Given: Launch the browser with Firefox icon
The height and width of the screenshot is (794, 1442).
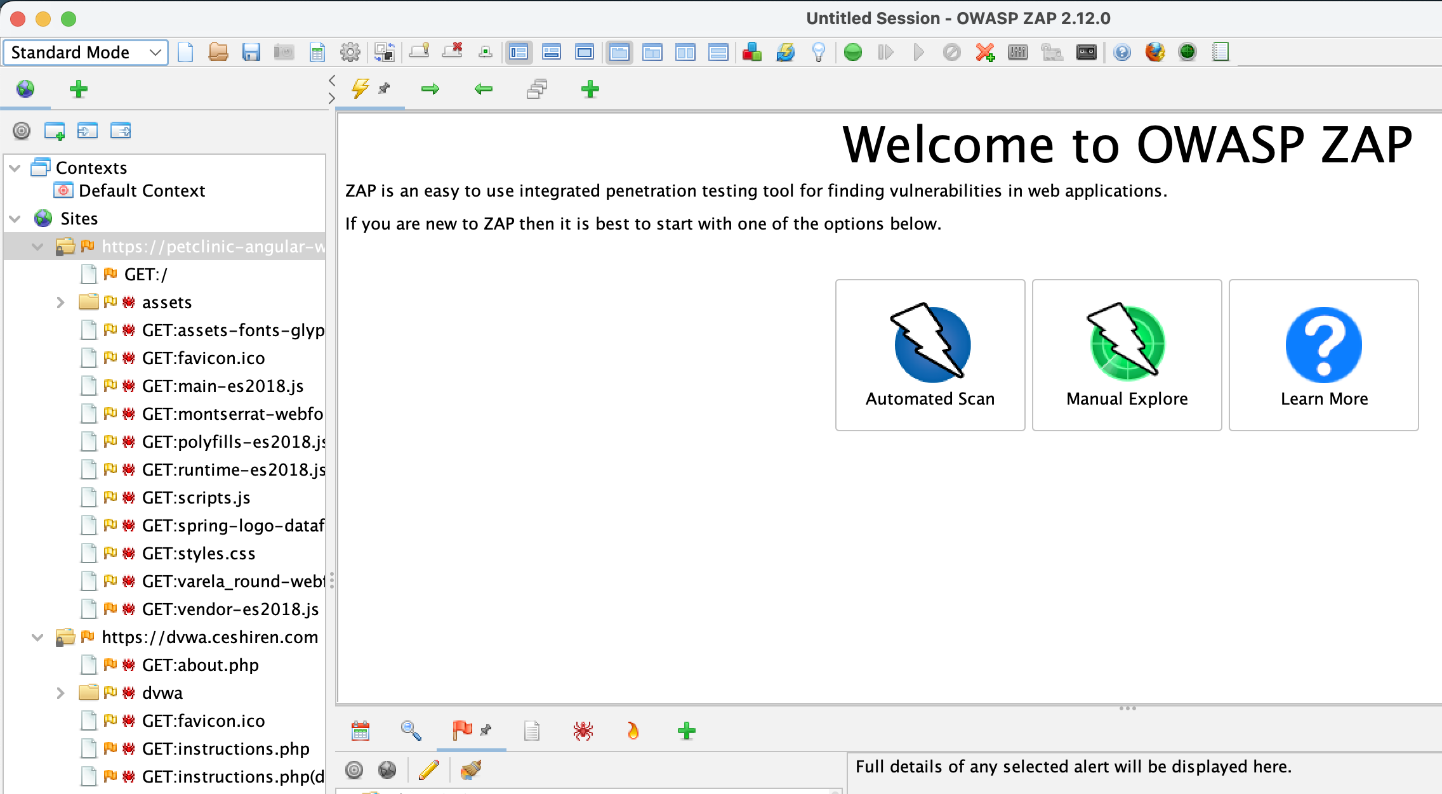Looking at the screenshot, I should point(1155,53).
